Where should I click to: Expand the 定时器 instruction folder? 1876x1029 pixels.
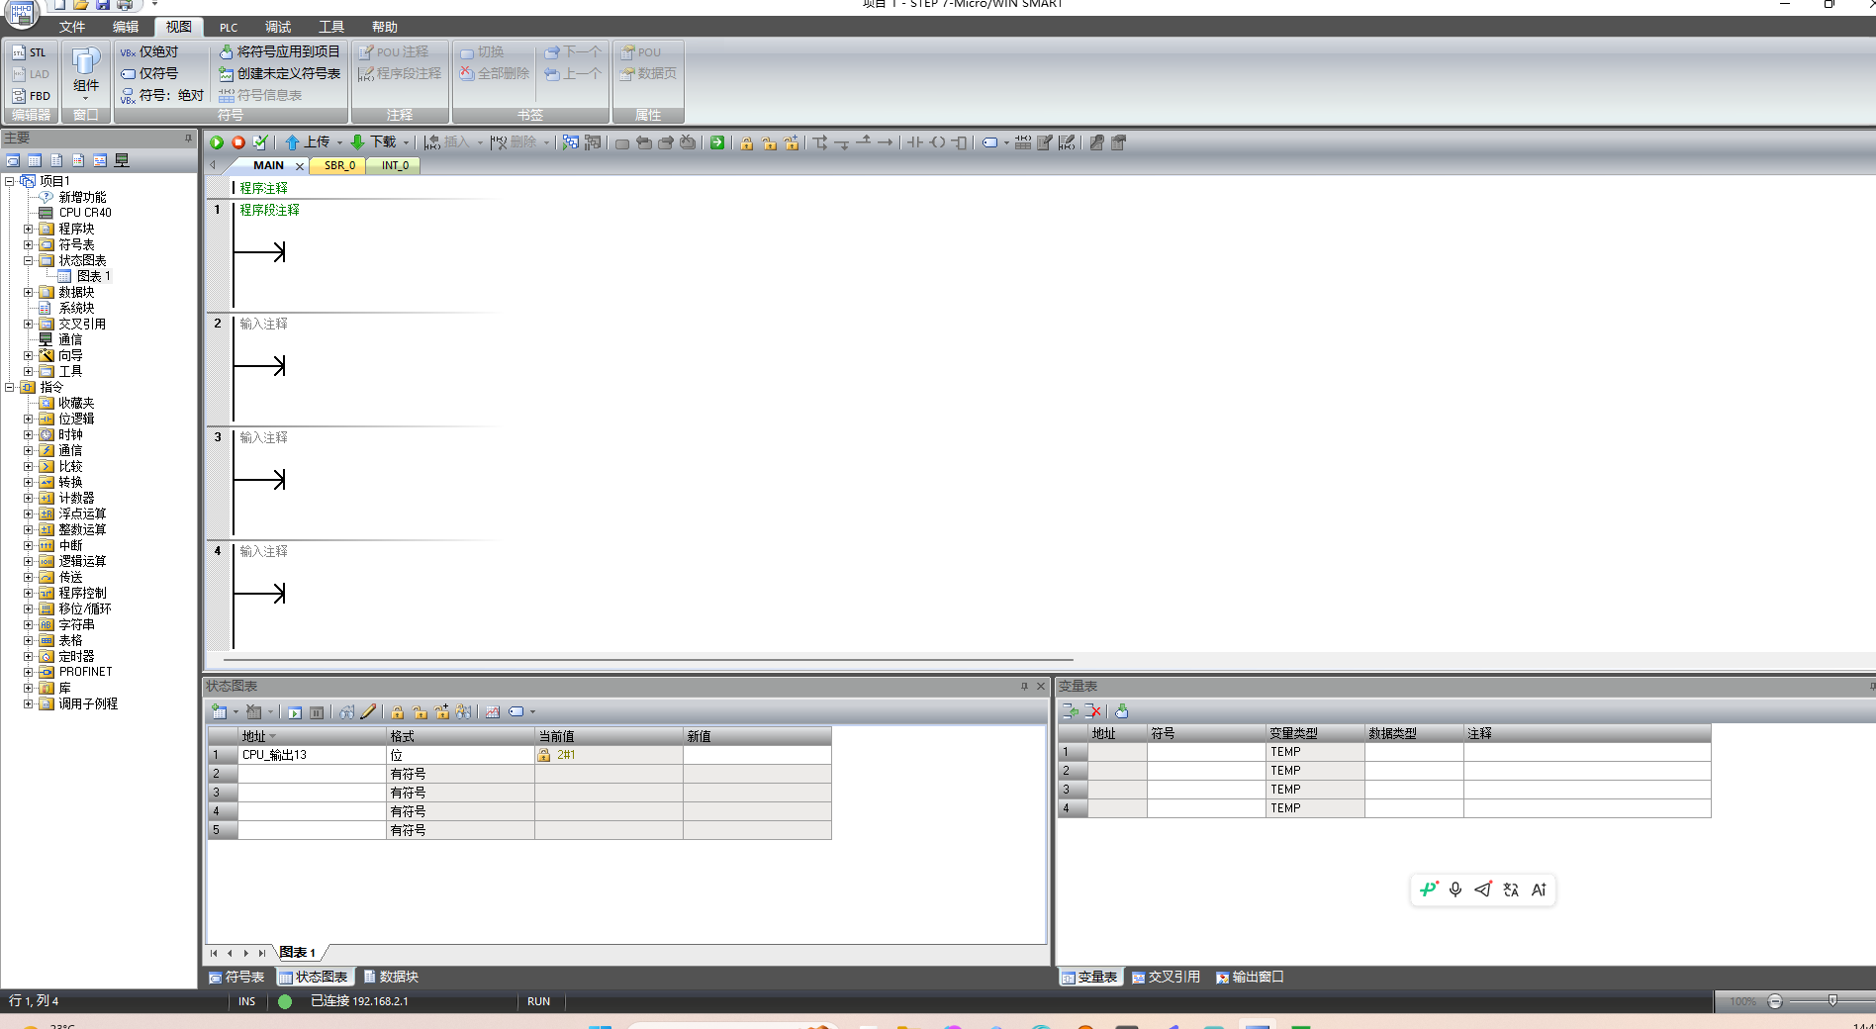(29, 656)
